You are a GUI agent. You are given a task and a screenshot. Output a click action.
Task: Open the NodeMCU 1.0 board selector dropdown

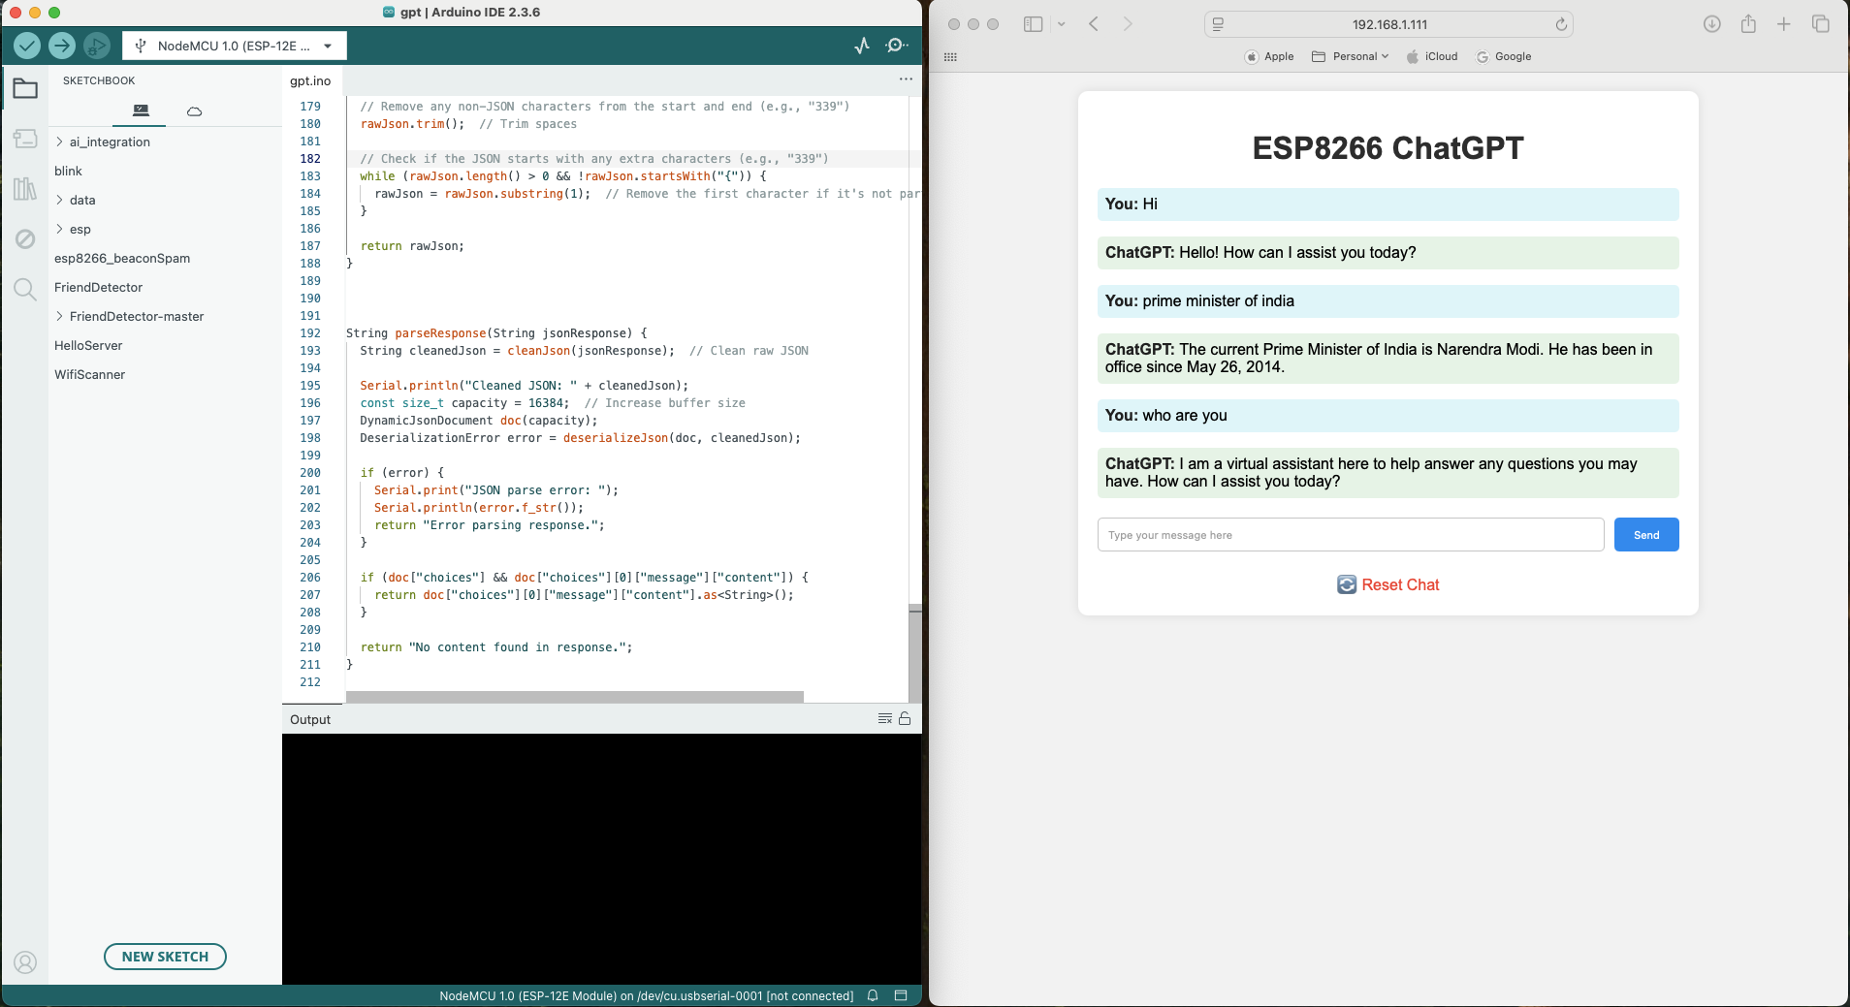click(x=235, y=46)
